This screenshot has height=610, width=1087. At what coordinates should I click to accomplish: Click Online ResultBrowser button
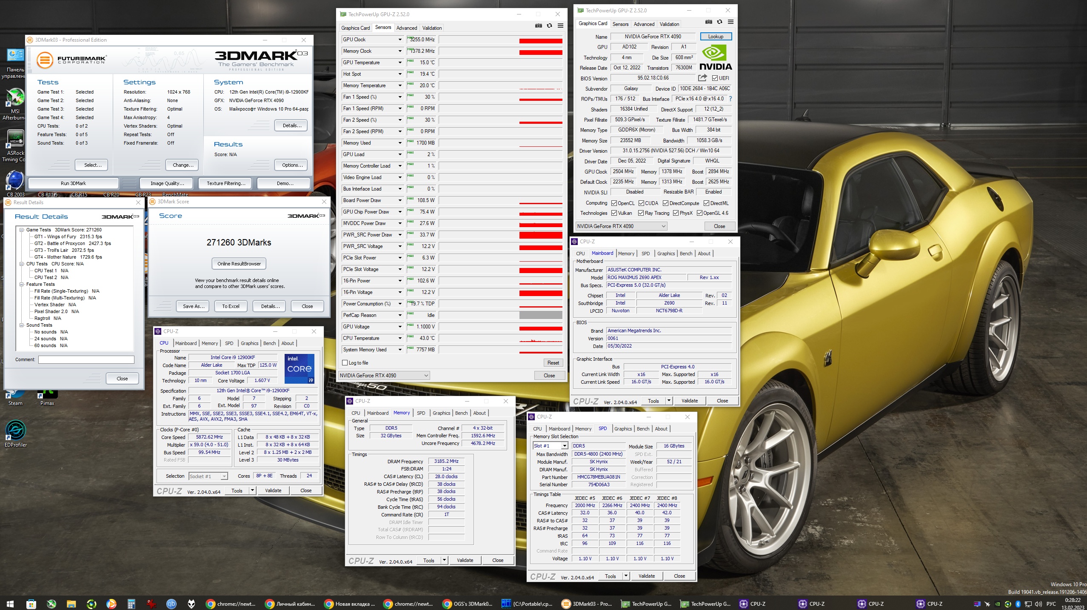pos(239,264)
